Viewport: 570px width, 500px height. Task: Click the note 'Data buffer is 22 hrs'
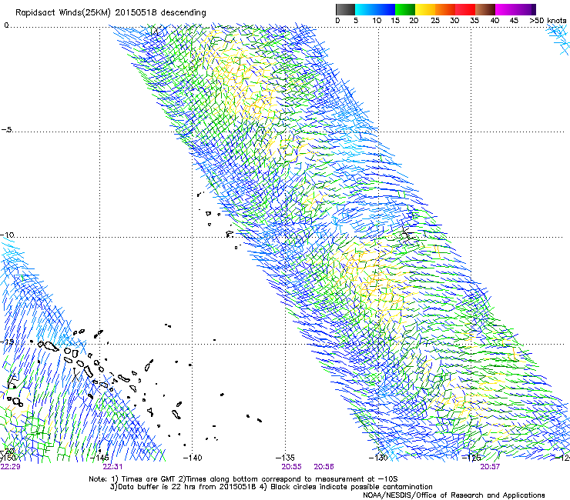point(157,487)
